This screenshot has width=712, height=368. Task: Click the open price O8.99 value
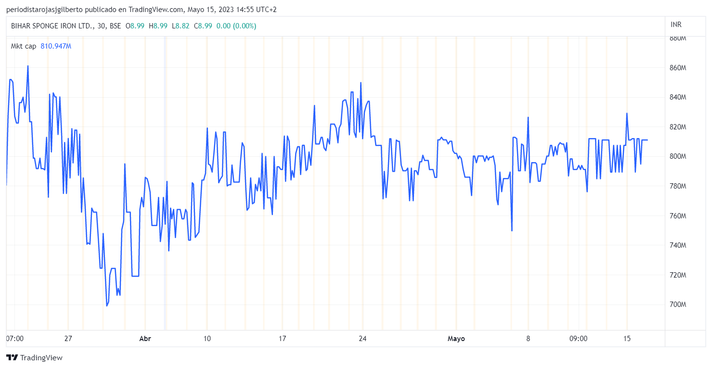pos(135,26)
